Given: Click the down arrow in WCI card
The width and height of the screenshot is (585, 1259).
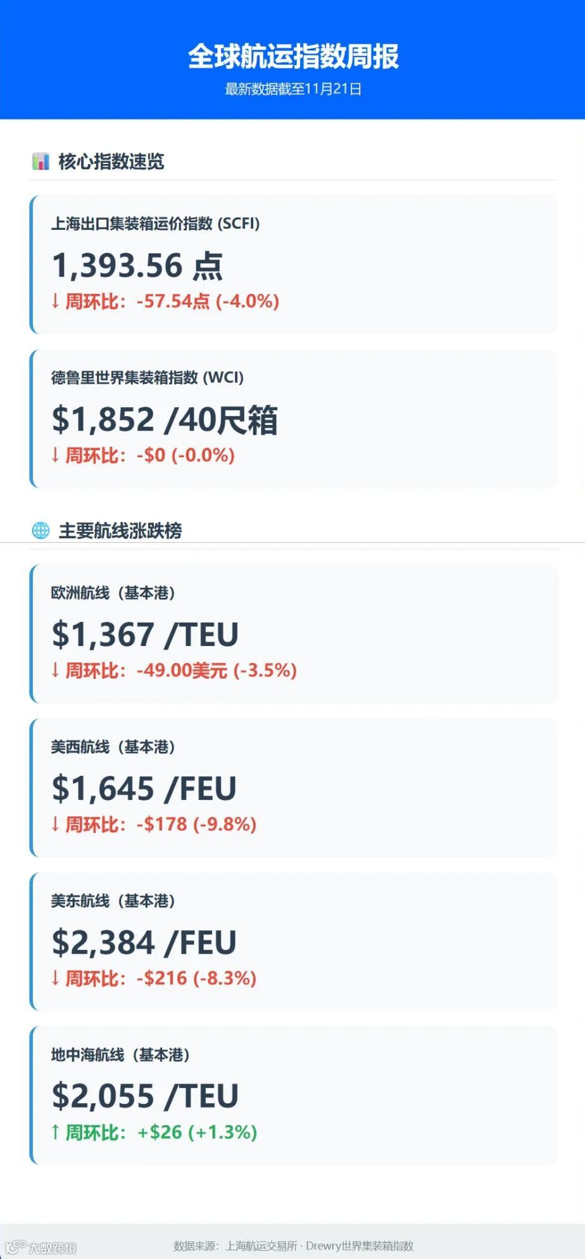Looking at the screenshot, I should tap(56, 455).
